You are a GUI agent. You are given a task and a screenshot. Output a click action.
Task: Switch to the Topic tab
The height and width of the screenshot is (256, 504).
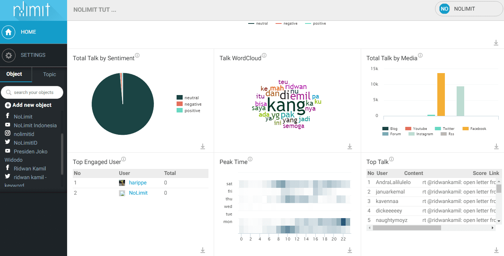click(50, 75)
